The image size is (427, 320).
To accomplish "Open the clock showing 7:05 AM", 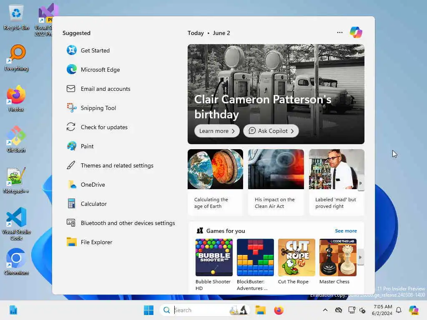I will [382, 310].
